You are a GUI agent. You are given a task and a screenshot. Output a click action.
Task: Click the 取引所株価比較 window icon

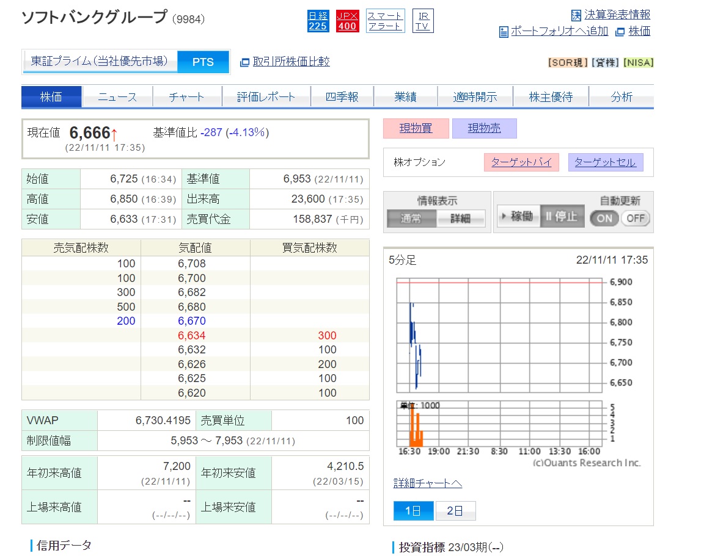pos(244,62)
